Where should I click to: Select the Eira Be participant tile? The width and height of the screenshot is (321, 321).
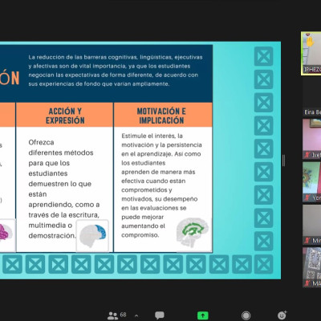311,97
